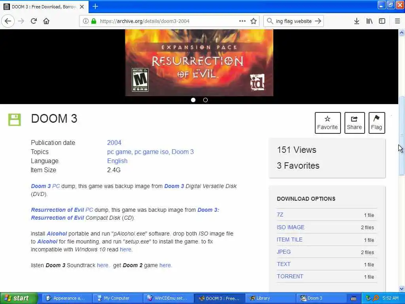Viewport: 405px width, 304px height.
Task: Click the green secure connection padlock
Action: coord(94,21)
